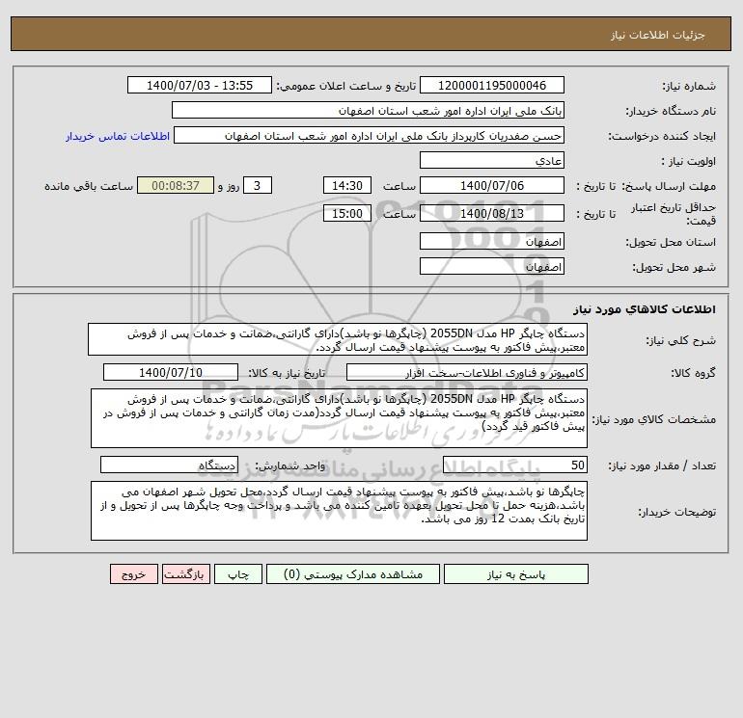Click the validity time field 15:00
This screenshot has width=743, height=718.
(x=346, y=213)
